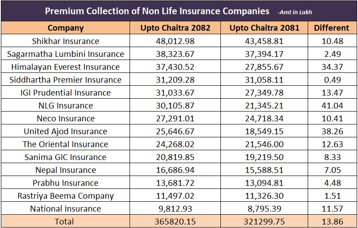Click Nepal Insurance 16,686.94 amount
Screen dimensions: 358x228
coord(175,170)
